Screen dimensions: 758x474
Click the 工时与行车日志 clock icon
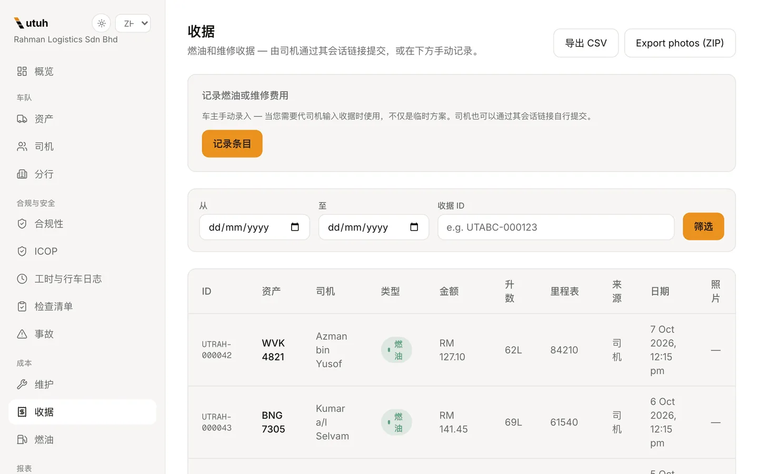pyautogui.click(x=22, y=279)
